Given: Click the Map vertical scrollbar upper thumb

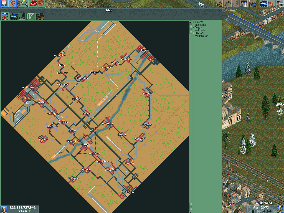Looking at the screenshot, I should pos(190,29).
